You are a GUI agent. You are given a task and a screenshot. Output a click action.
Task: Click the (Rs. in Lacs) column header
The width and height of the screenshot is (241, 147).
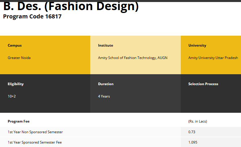197,121
